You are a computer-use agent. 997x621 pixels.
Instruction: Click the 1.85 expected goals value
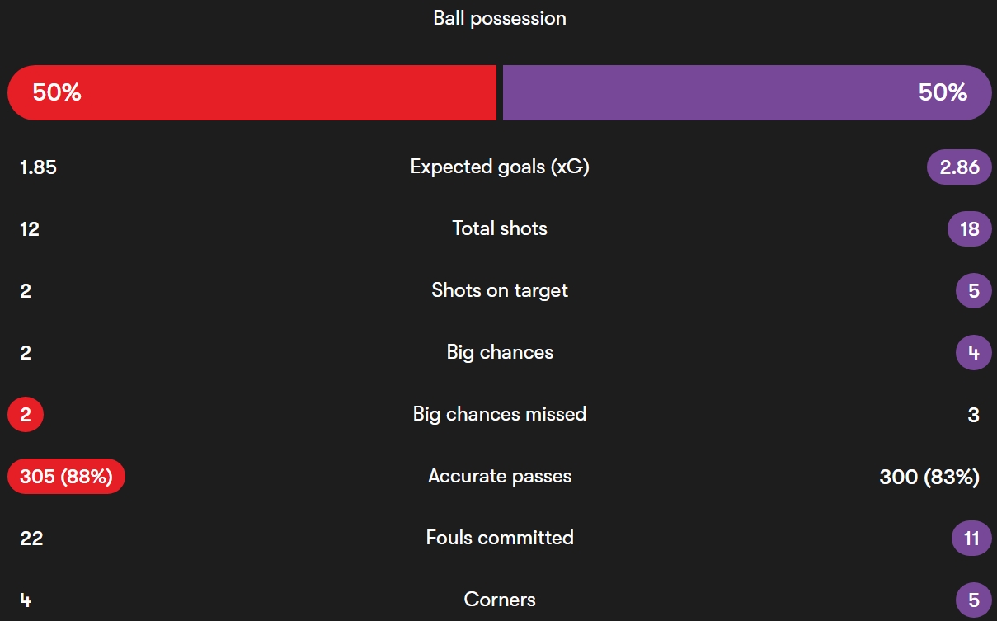[38, 167]
